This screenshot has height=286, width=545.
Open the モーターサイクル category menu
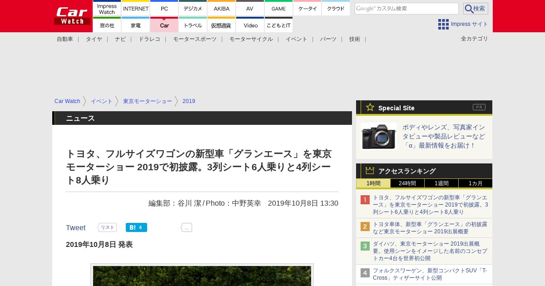point(251,39)
